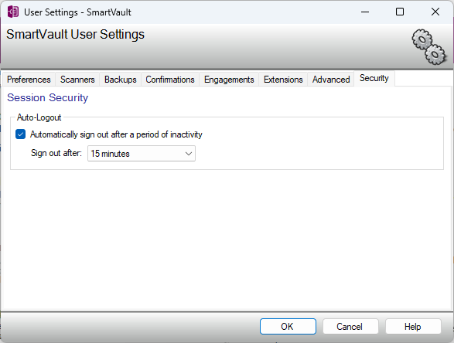This screenshot has height=343, width=454.
Task: Select the Security tab
Action: coord(374,78)
